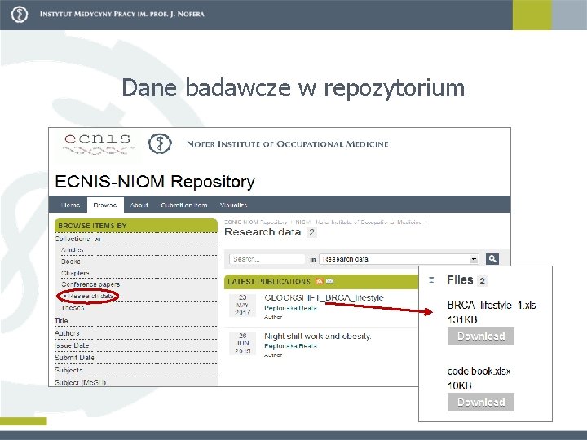
Task: Go to the Home tab
Action: click(x=70, y=205)
